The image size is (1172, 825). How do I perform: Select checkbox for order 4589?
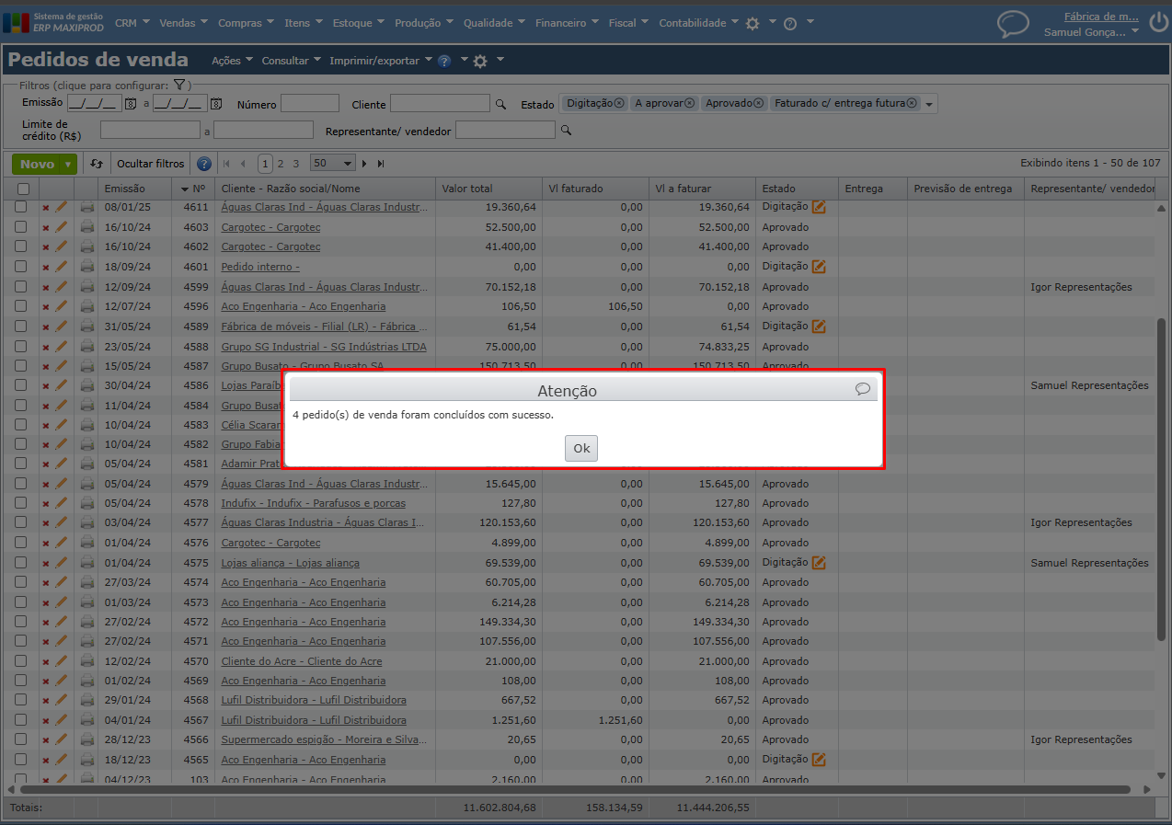click(21, 326)
